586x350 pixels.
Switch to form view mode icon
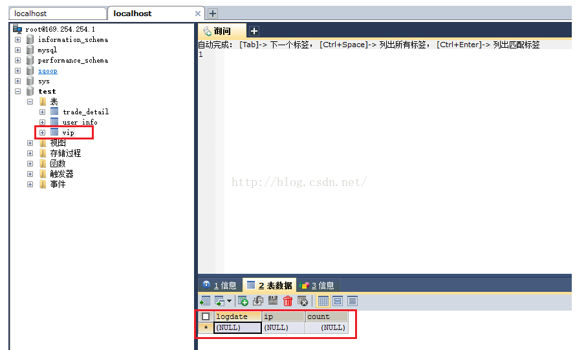[x=338, y=301]
